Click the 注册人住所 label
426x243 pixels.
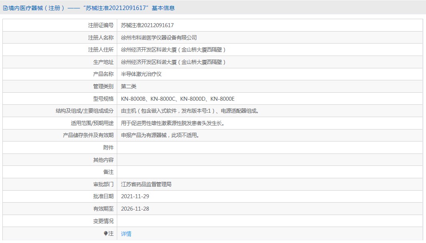click(x=101, y=50)
